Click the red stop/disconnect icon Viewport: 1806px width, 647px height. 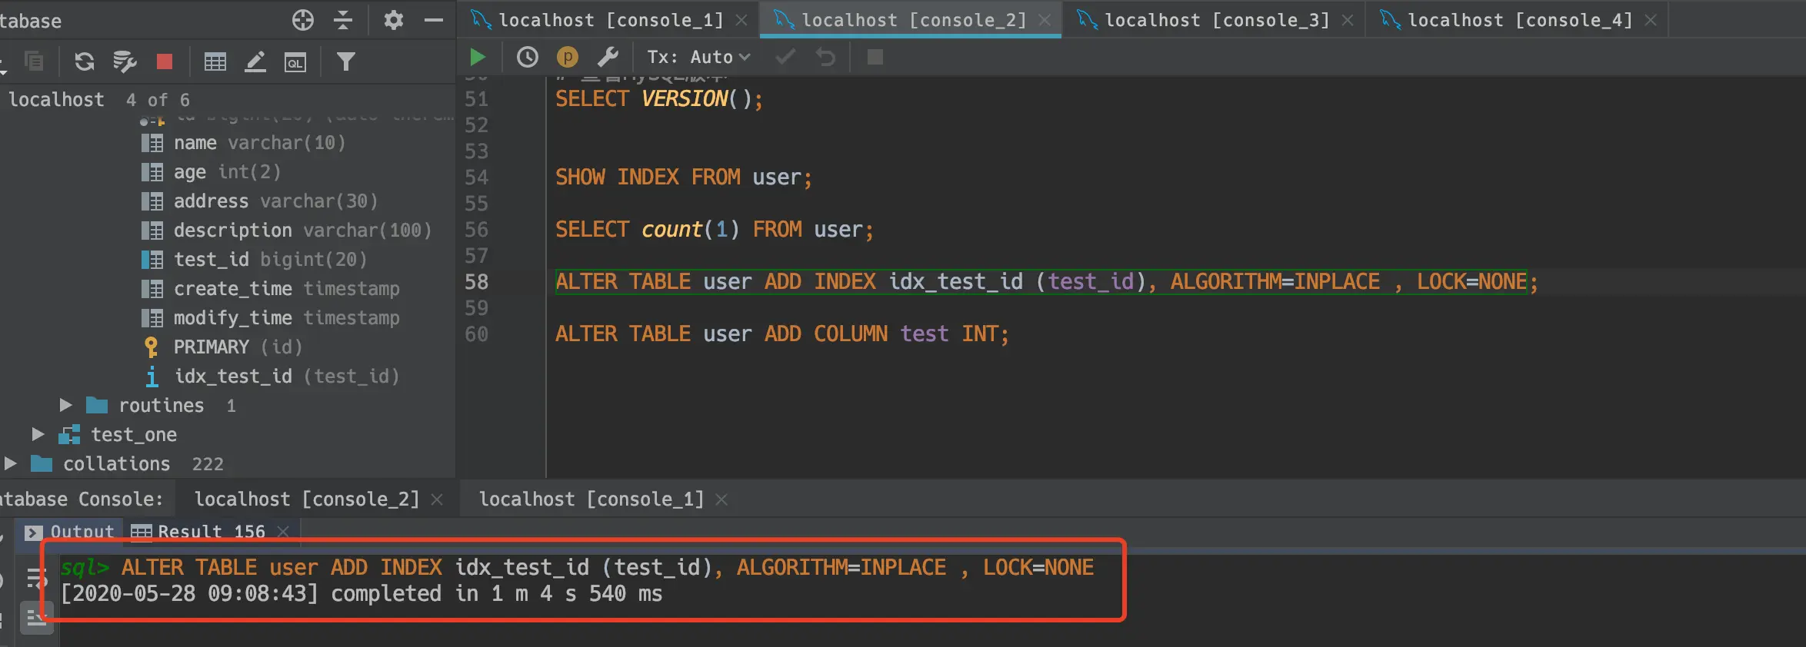tap(165, 61)
